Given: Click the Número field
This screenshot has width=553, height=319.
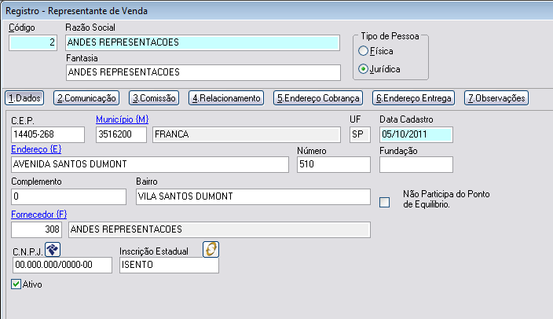Looking at the screenshot, I should tap(334, 164).
